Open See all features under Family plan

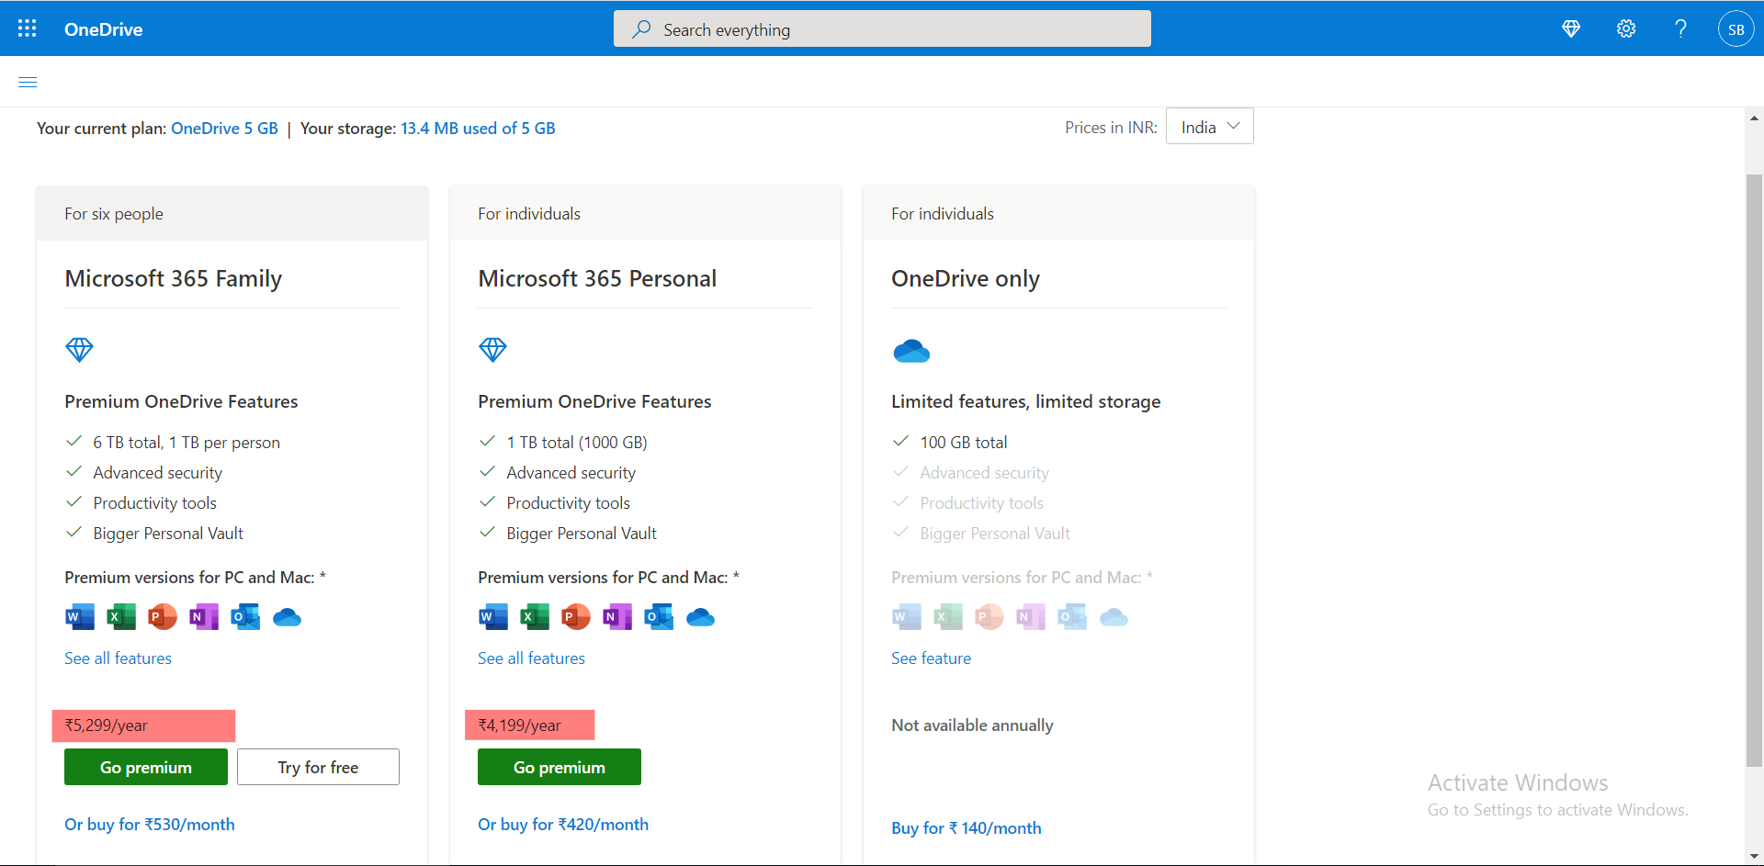[x=118, y=658]
